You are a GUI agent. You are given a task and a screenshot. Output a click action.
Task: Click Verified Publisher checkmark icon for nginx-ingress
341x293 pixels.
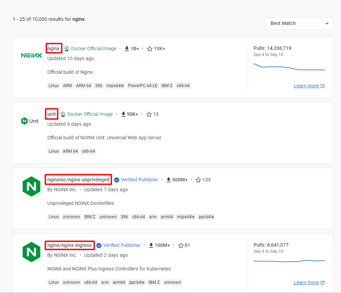click(x=99, y=246)
